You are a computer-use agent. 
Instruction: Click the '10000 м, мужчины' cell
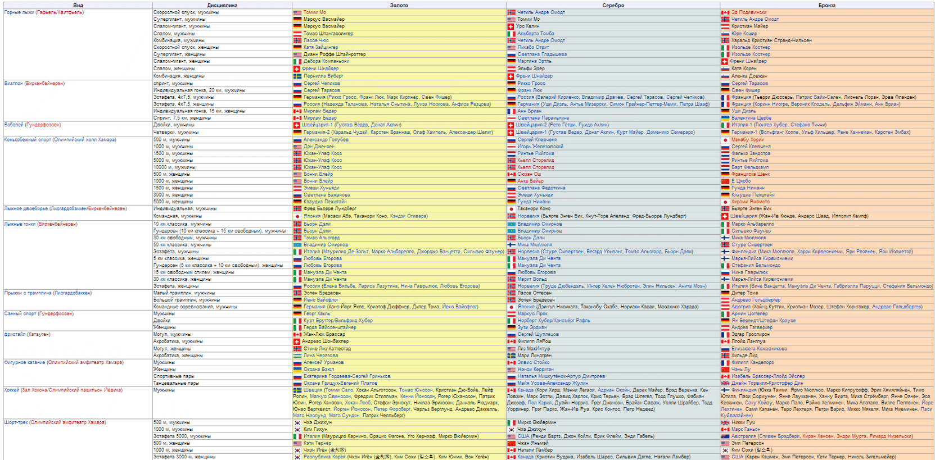(x=222, y=167)
